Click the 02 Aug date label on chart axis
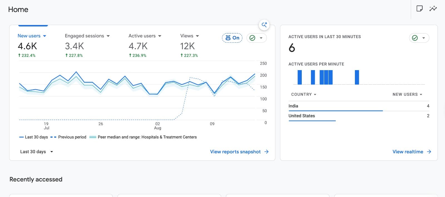 [x=157, y=126]
